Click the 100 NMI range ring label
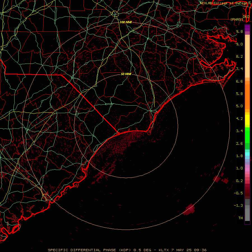This screenshot has width=252, height=252. click(x=126, y=22)
